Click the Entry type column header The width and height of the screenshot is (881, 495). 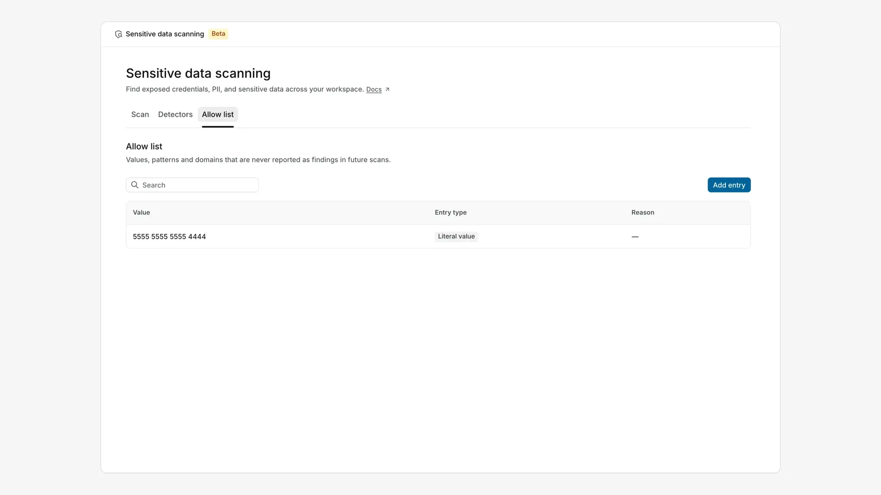(451, 212)
